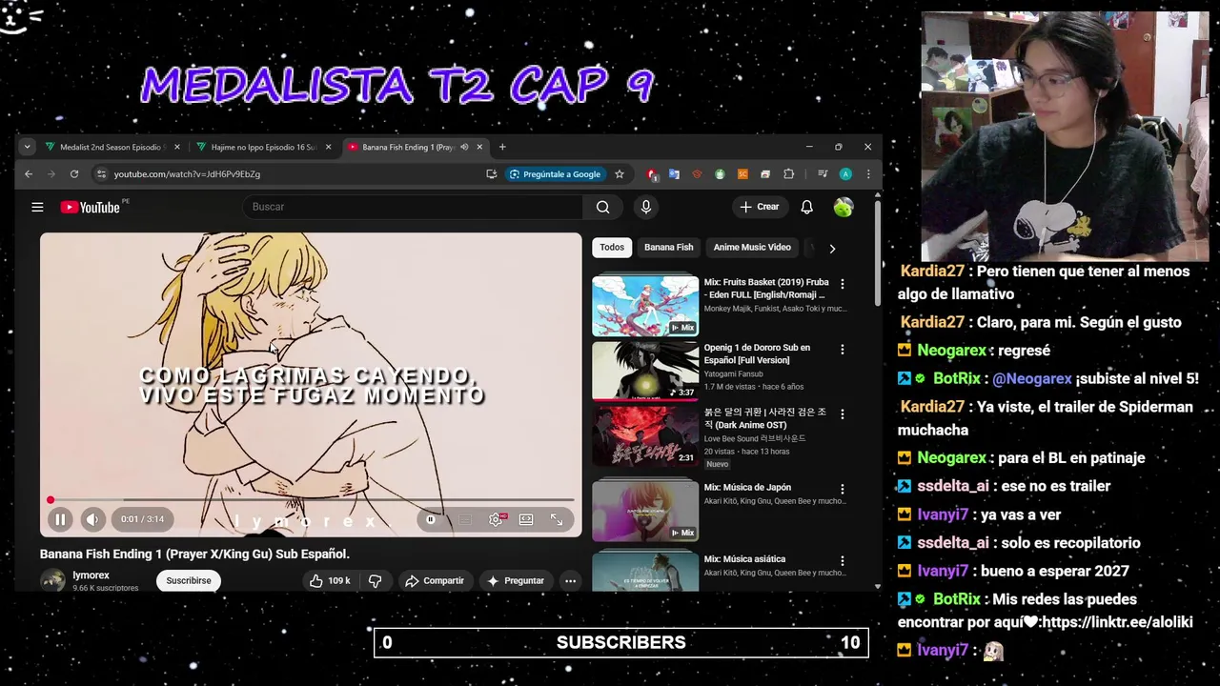Open lymorex channel avatar
Image resolution: width=1220 pixels, height=686 pixels.
tap(52, 580)
